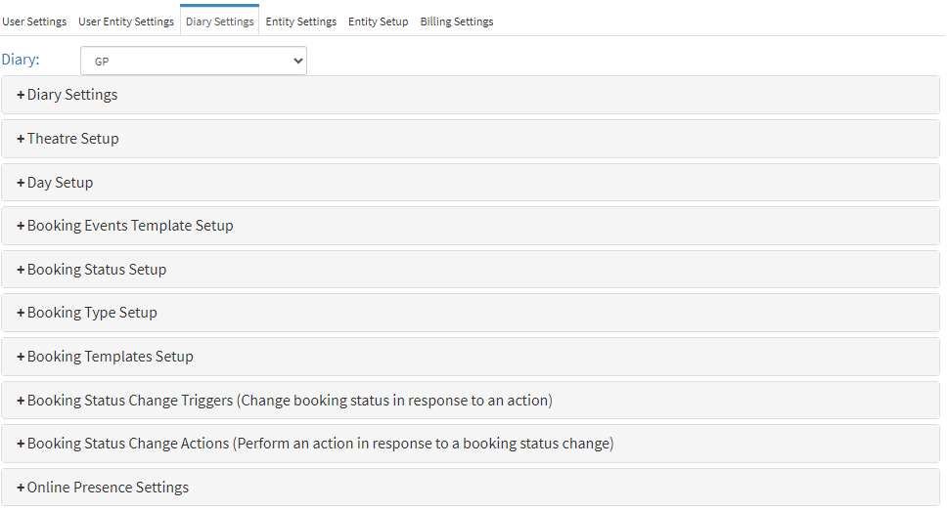Switch to the User Settings tab
947x510 pixels.
pyautogui.click(x=34, y=21)
